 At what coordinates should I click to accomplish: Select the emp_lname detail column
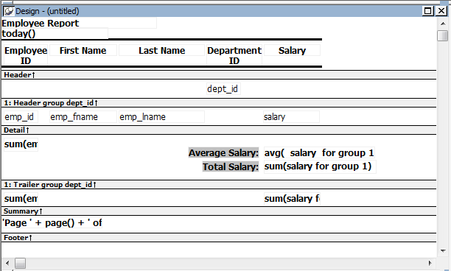click(x=161, y=117)
